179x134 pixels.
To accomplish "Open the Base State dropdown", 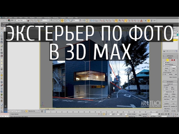I will [x=22, y=20].
